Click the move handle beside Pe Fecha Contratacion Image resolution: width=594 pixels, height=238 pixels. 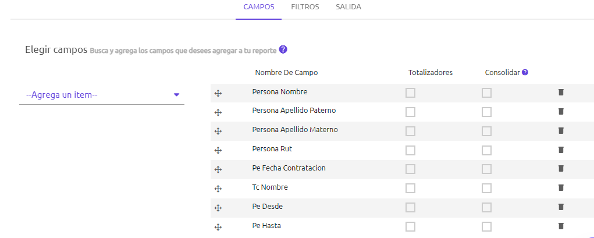pos(218,170)
